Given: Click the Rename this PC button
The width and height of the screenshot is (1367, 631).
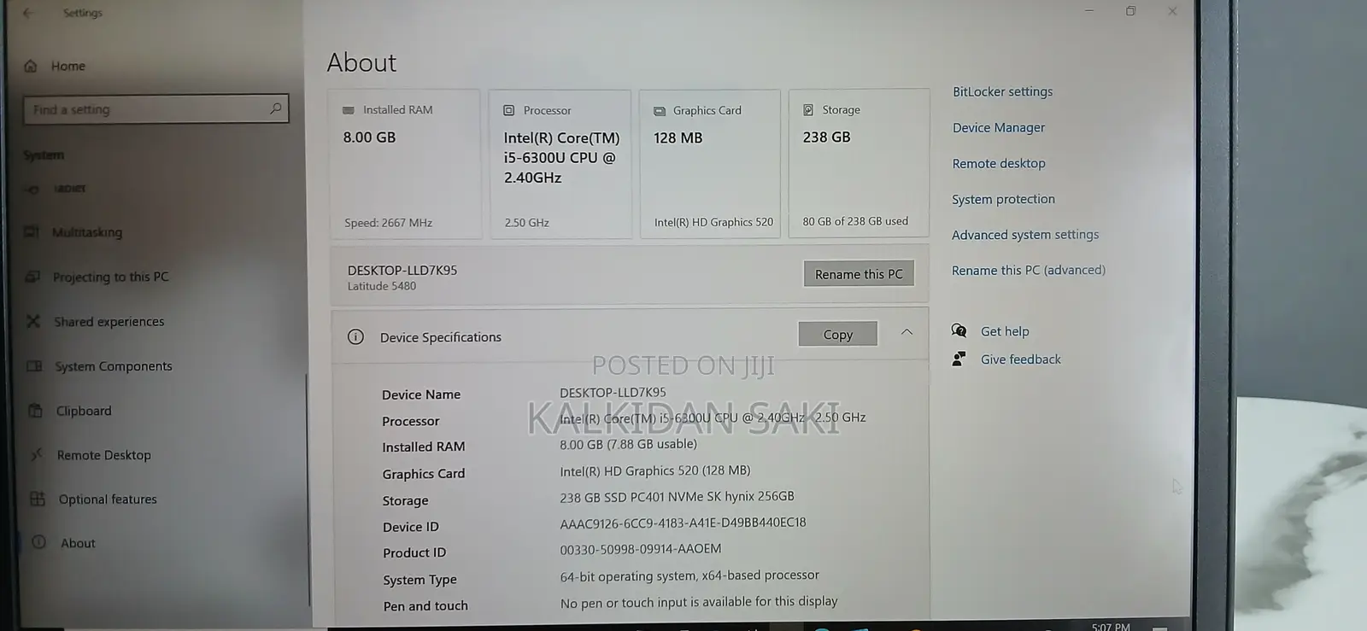Looking at the screenshot, I should click(859, 274).
